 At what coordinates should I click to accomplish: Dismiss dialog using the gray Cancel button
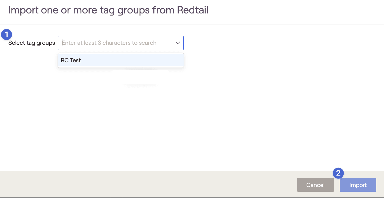[x=315, y=185]
